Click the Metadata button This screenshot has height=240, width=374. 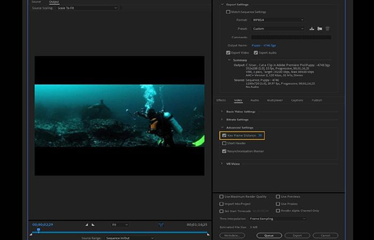[x=232, y=236]
